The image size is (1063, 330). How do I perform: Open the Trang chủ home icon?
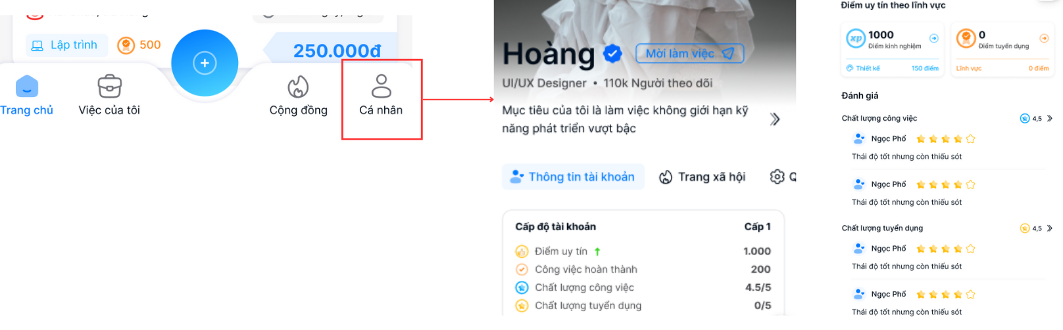[27, 86]
